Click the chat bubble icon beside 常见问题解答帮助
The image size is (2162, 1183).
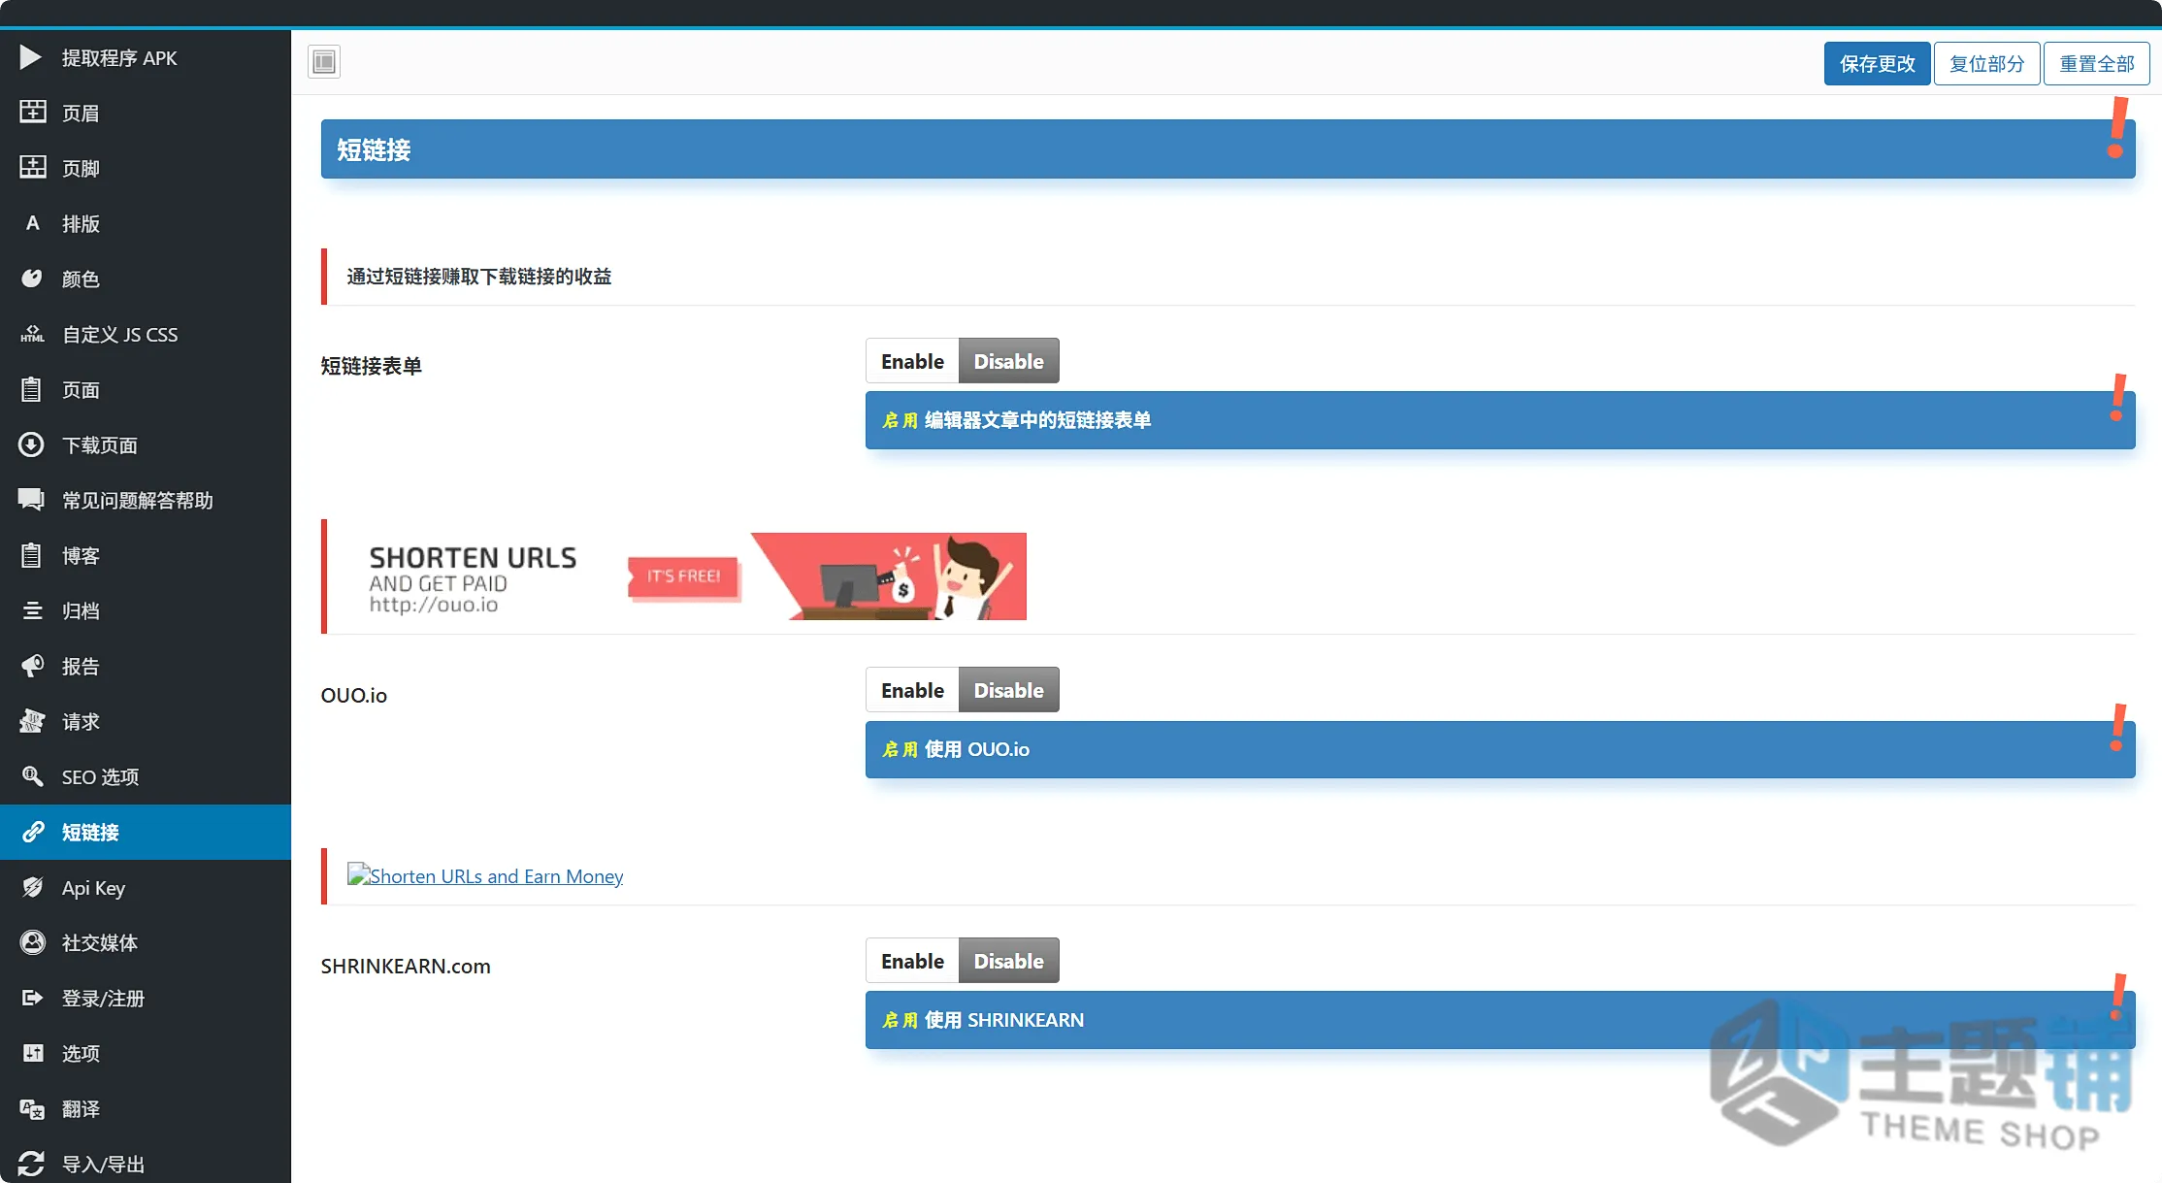[x=31, y=500]
